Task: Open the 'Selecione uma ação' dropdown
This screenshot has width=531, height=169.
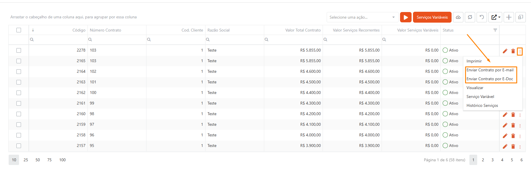Action: (x=362, y=17)
